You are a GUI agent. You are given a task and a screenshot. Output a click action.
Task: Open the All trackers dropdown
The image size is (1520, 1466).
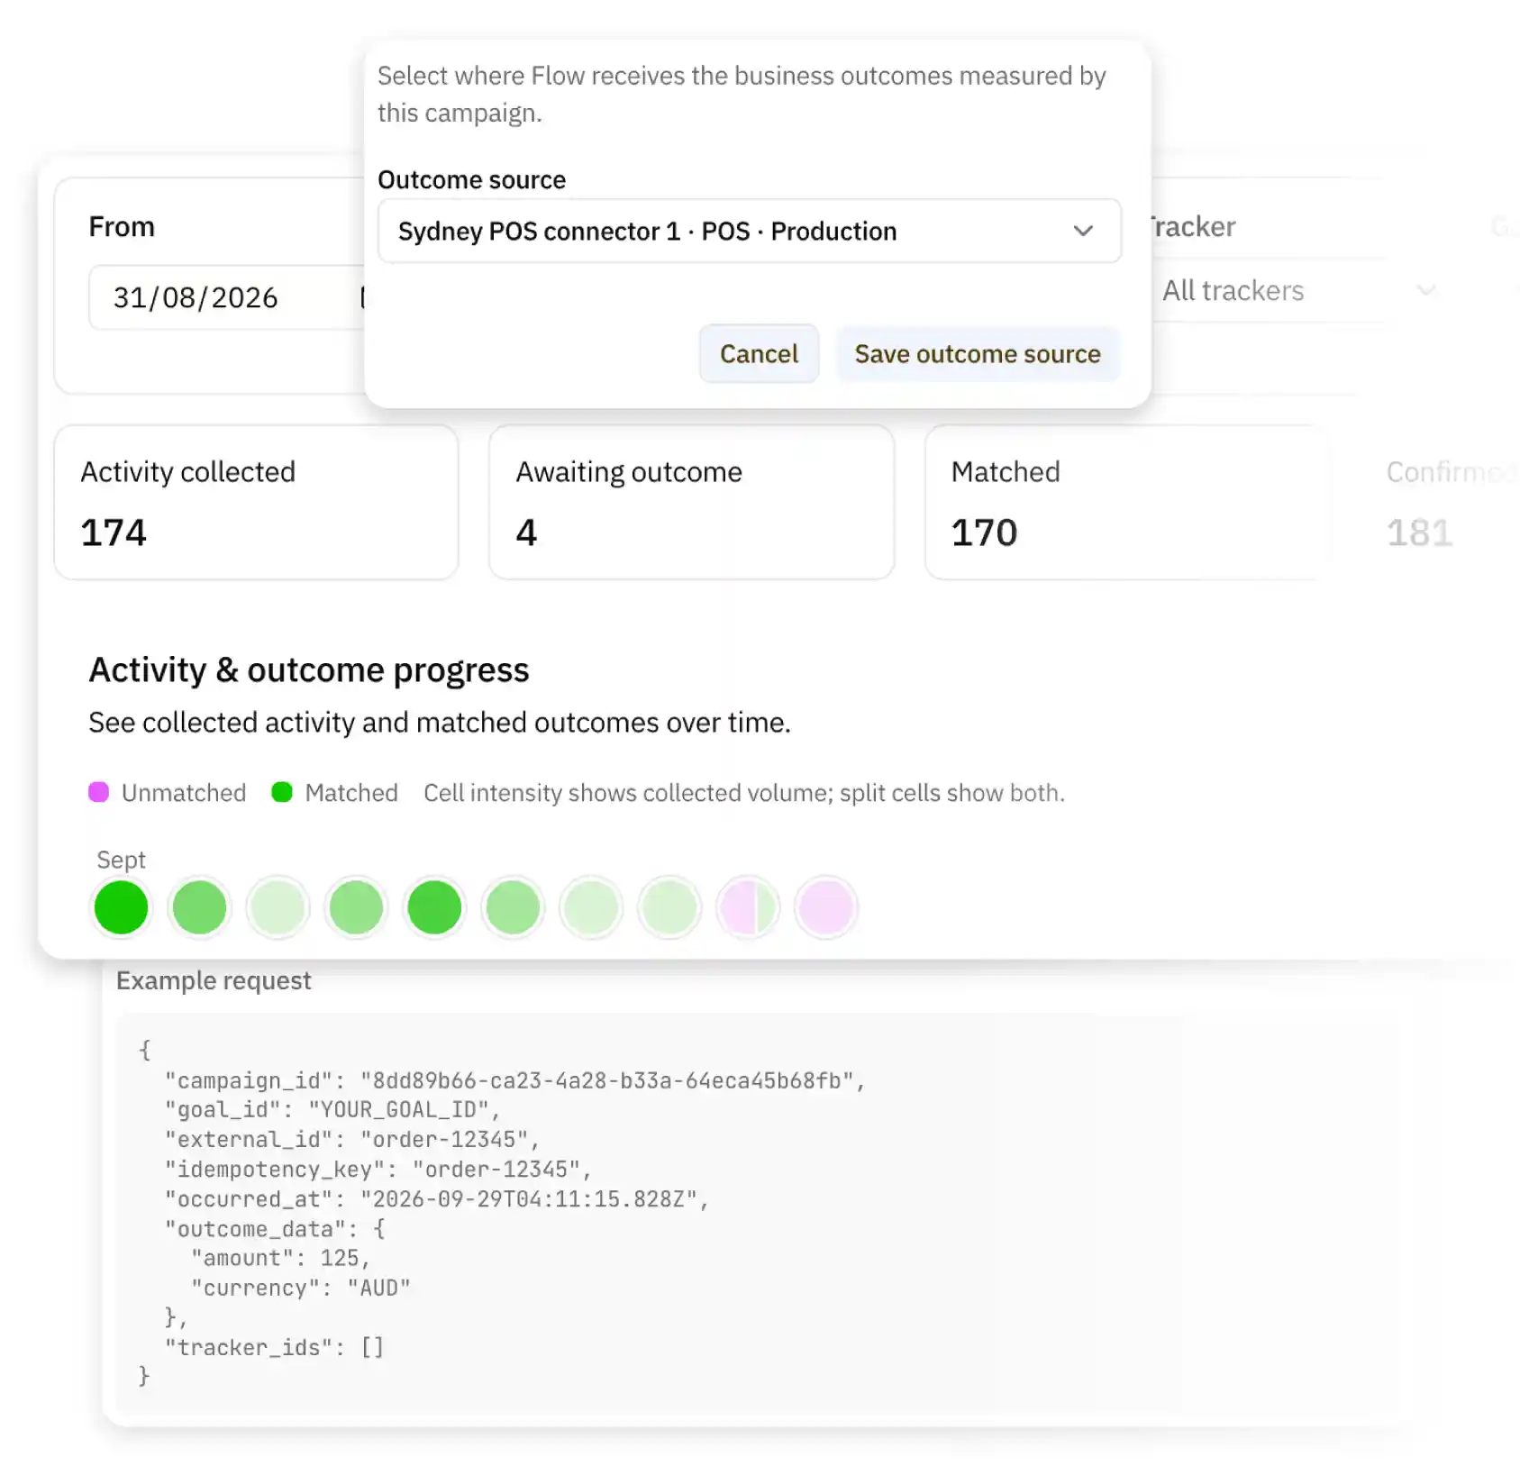point(1297,291)
